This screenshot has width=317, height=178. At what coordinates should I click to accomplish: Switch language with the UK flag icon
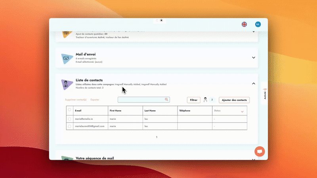[244, 24]
